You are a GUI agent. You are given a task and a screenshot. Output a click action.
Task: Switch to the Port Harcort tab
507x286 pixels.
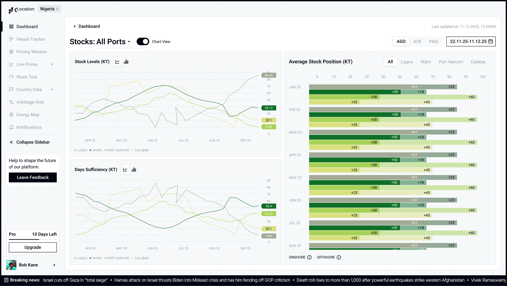tap(451, 62)
